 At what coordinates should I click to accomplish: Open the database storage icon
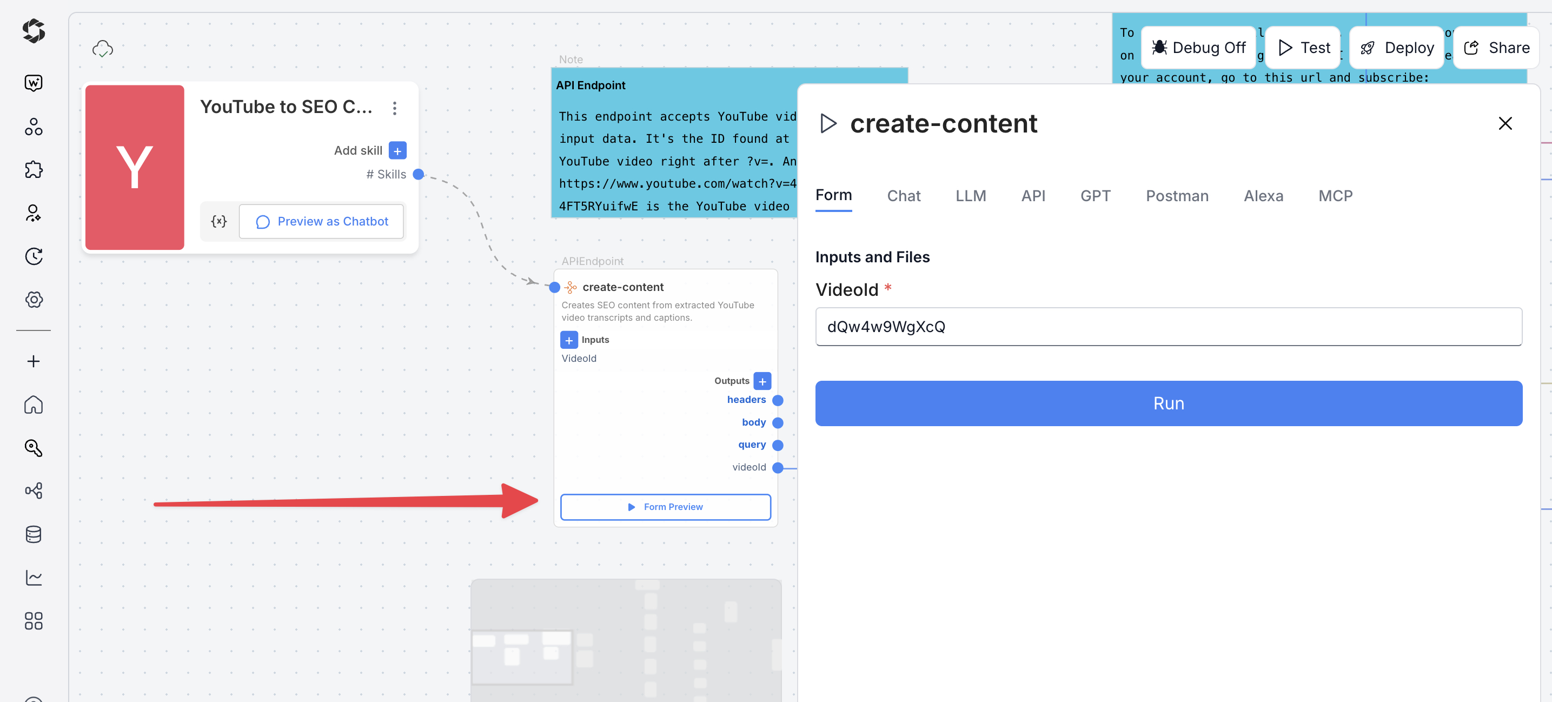[x=34, y=534]
